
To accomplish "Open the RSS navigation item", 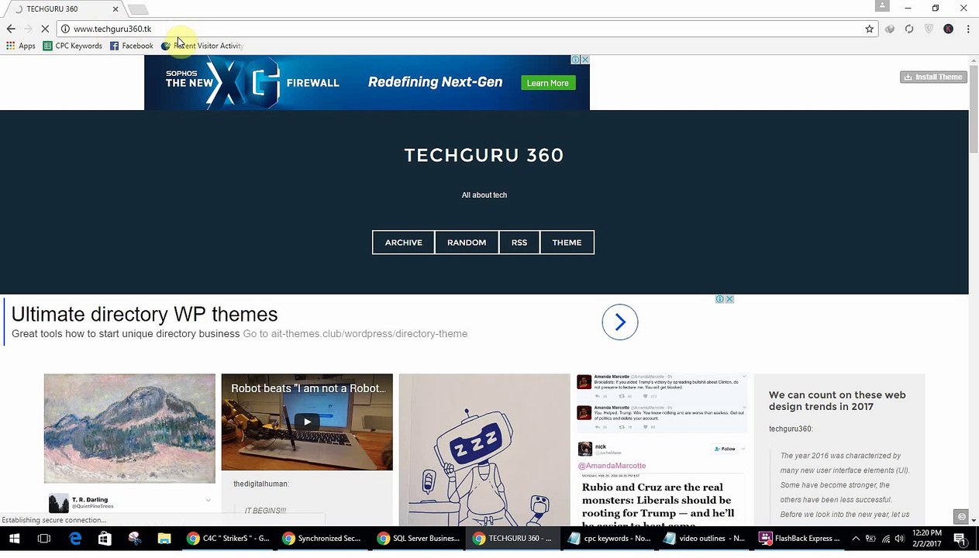I will (519, 243).
